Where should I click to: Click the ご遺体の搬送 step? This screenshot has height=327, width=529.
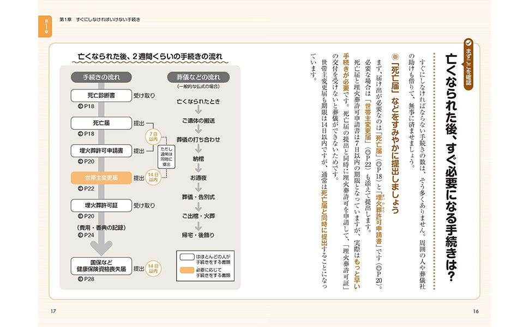199,120
